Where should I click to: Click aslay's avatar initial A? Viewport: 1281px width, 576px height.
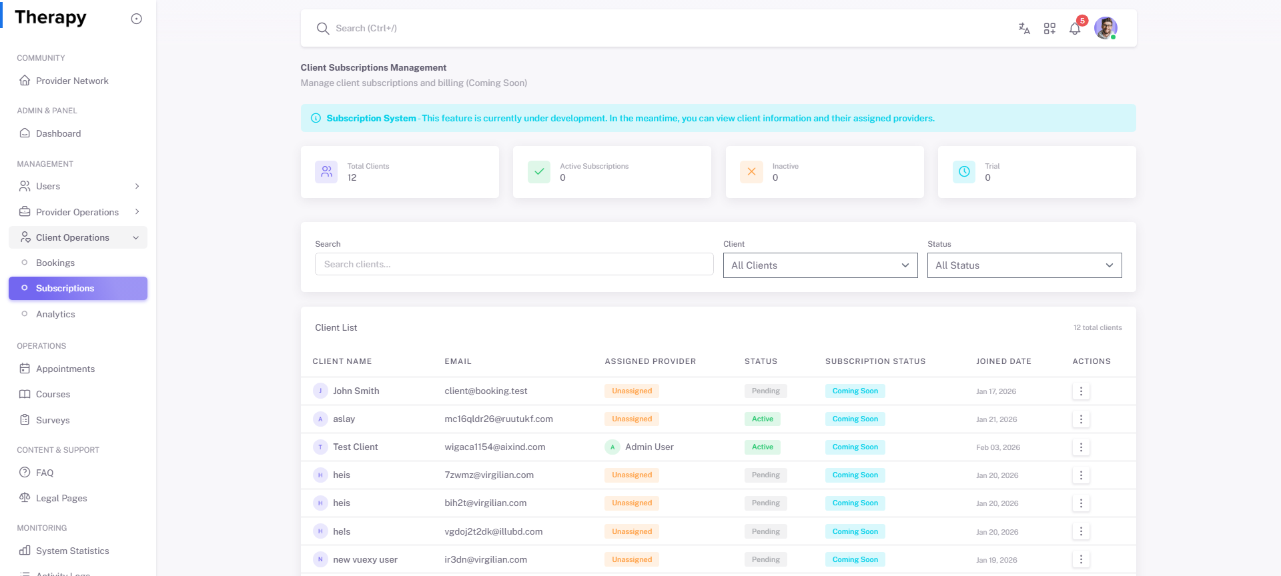click(320, 419)
